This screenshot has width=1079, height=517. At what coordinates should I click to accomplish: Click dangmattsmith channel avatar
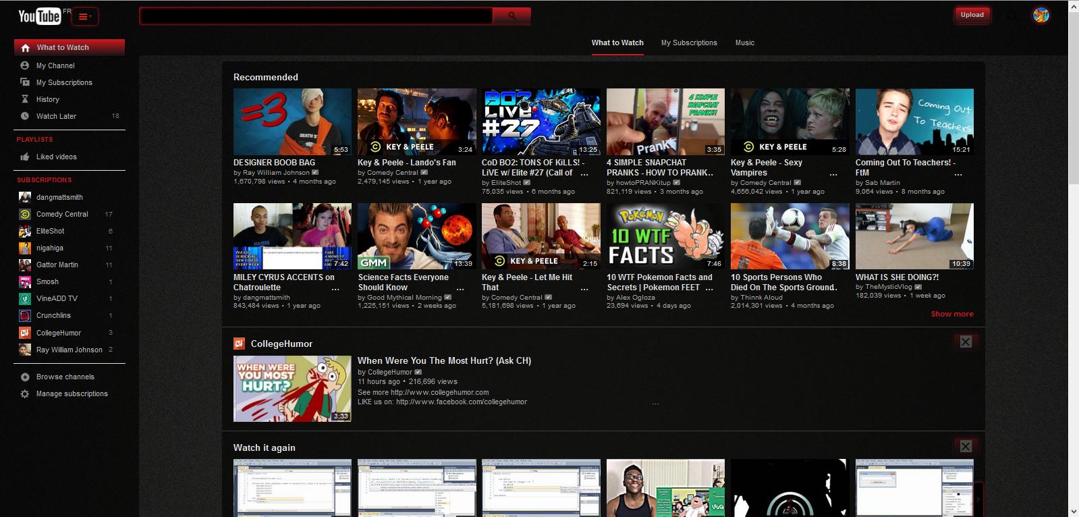(x=25, y=197)
